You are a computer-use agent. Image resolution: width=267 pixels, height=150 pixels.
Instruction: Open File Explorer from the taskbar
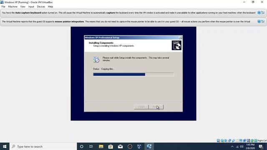coord(101,146)
